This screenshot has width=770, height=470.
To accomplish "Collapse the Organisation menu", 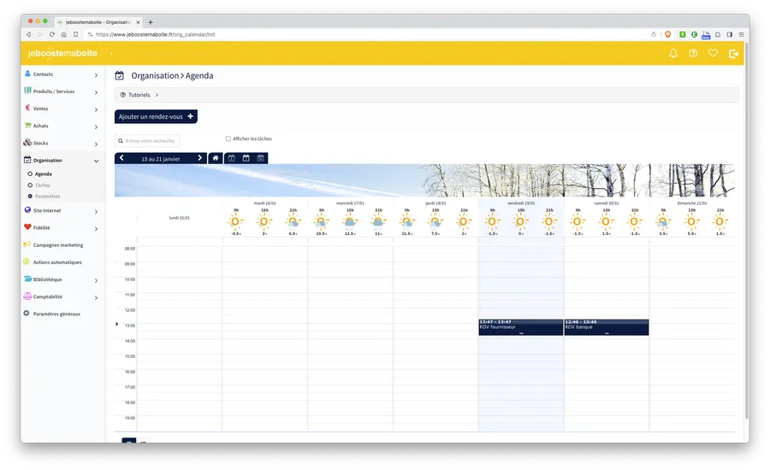I will 62,160.
